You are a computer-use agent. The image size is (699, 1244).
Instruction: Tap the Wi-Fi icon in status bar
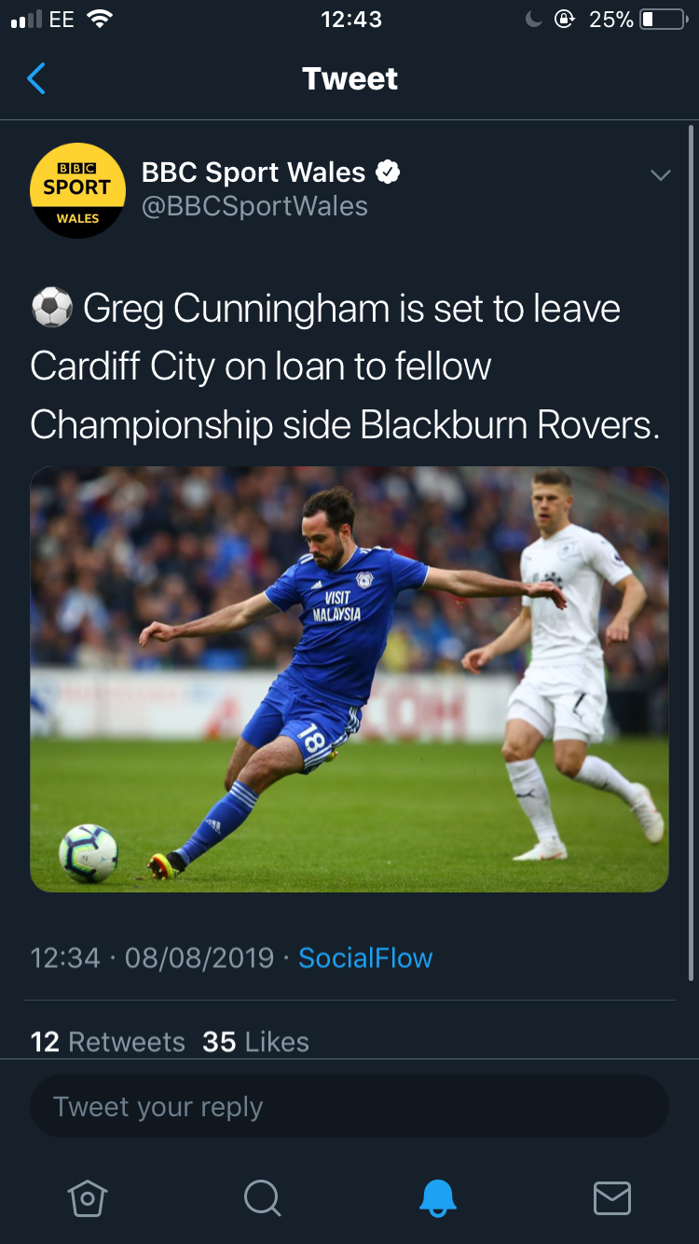pos(98,20)
